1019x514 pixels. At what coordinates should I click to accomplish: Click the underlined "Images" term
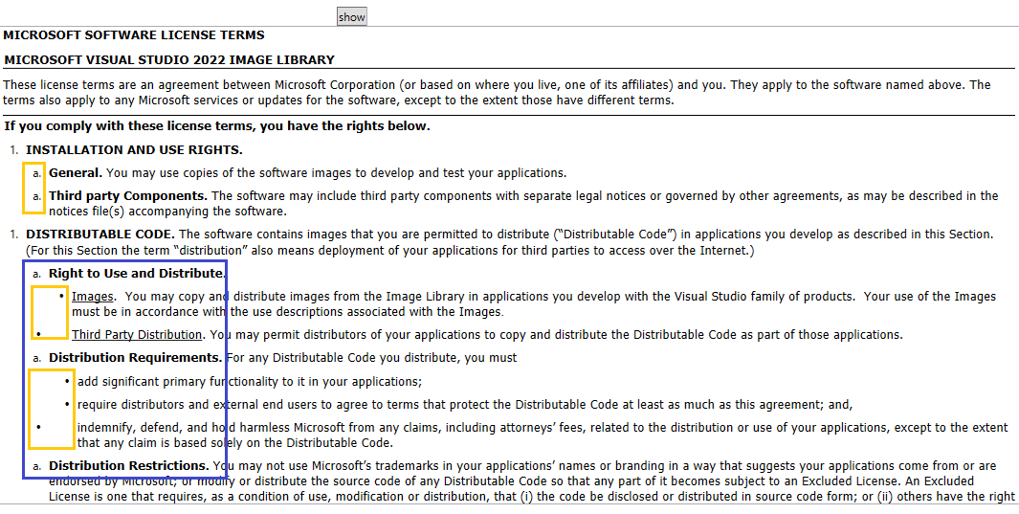[x=93, y=297]
